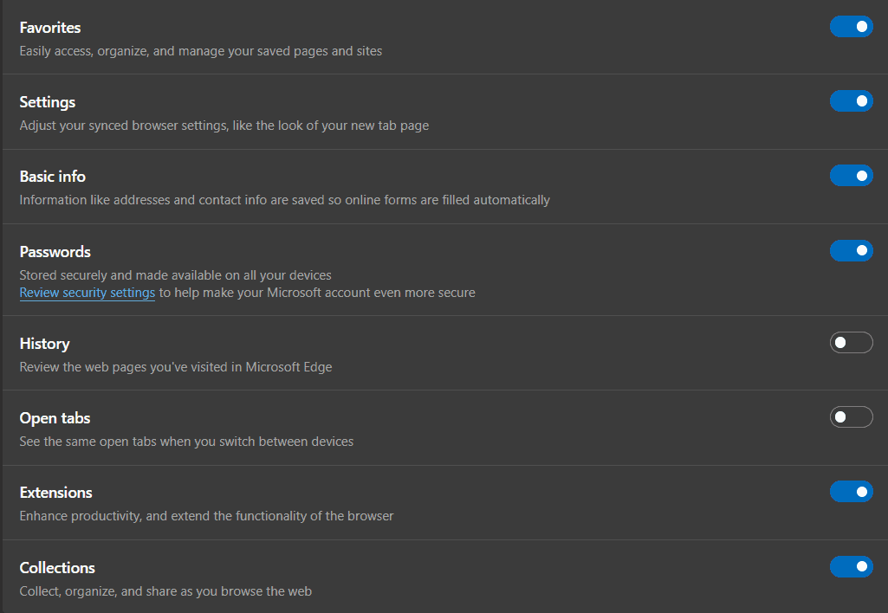Switch off Basic info syncing

click(x=851, y=176)
